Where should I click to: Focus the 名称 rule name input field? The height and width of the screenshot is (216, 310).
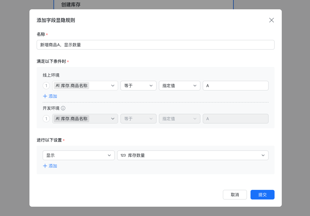(155, 45)
